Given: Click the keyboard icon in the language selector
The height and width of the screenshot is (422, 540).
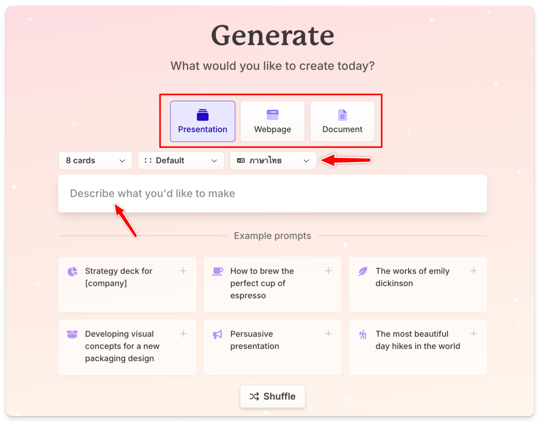Looking at the screenshot, I should (241, 160).
